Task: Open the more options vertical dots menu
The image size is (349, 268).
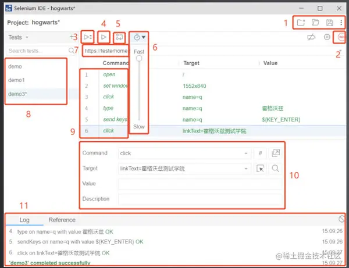Action: 341,23
